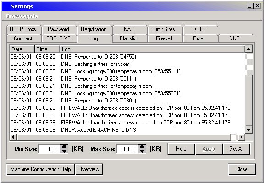The height and width of the screenshot is (183, 264).
Task: Minimize the Settings window
Action: pos(250,6)
